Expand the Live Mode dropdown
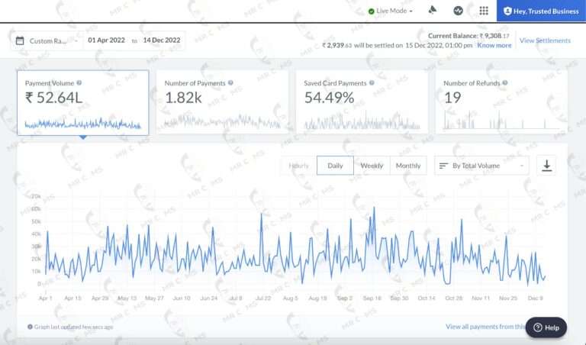The width and height of the screenshot is (586, 345). pos(391,11)
